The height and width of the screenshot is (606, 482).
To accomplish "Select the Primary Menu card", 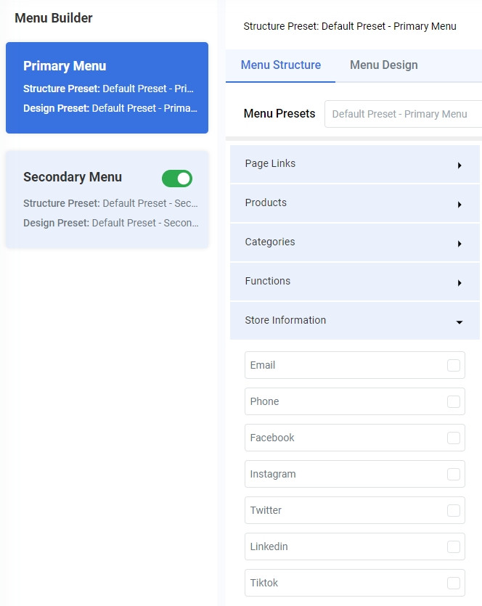I will (107, 88).
